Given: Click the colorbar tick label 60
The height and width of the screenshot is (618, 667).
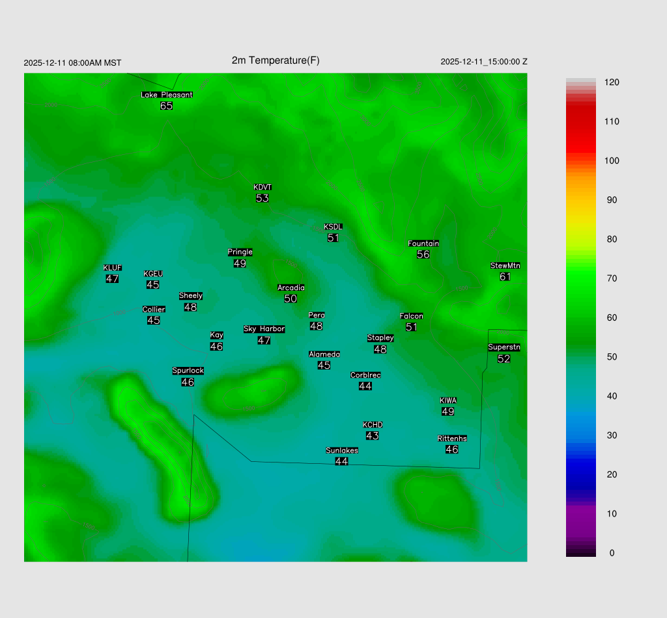Looking at the screenshot, I should (x=612, y=317).
